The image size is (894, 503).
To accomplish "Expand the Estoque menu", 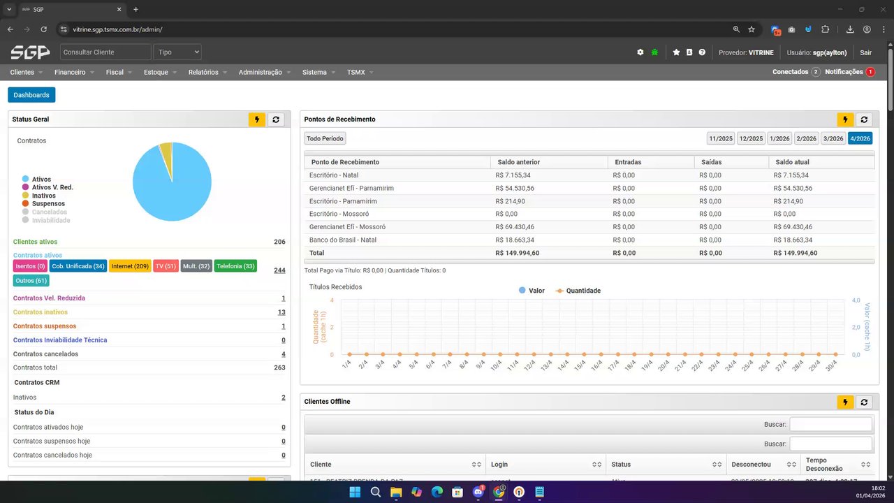I will point(161,72).
